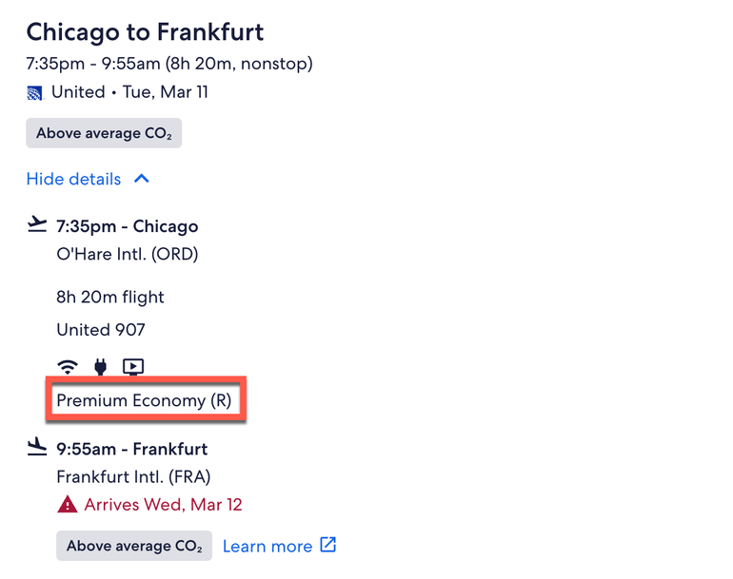733x579 pixels.
Task: Click the power outlet plug icon
Action: pyautogui.click(x=100, y=366)
